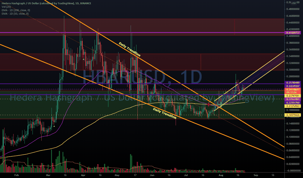This screenshot has height=178, width=303.
Task: Click the 0.08000000 price axis tick
Action: coord(293,144)
